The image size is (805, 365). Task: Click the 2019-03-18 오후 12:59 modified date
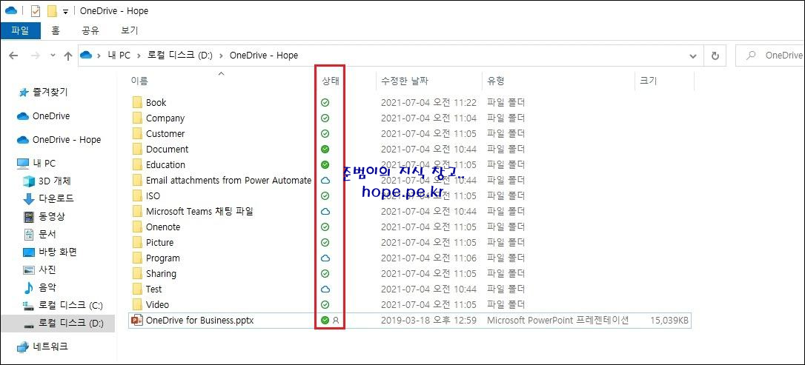click(428, 321)
